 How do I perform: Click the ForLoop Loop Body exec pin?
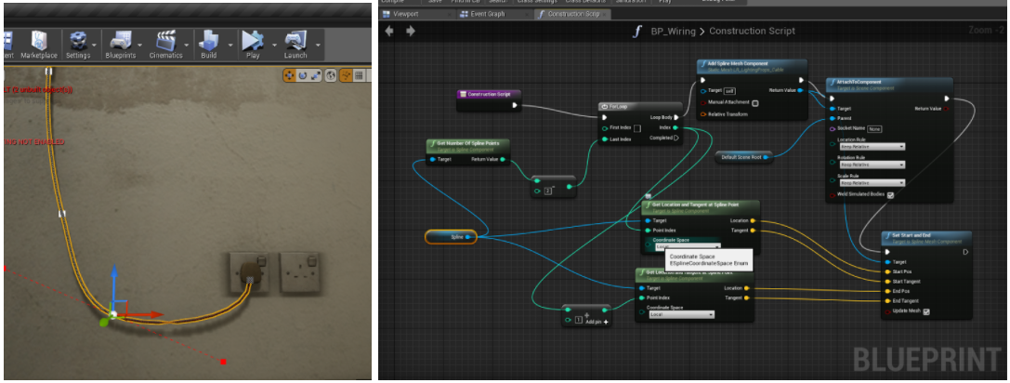tap(676, 117)
